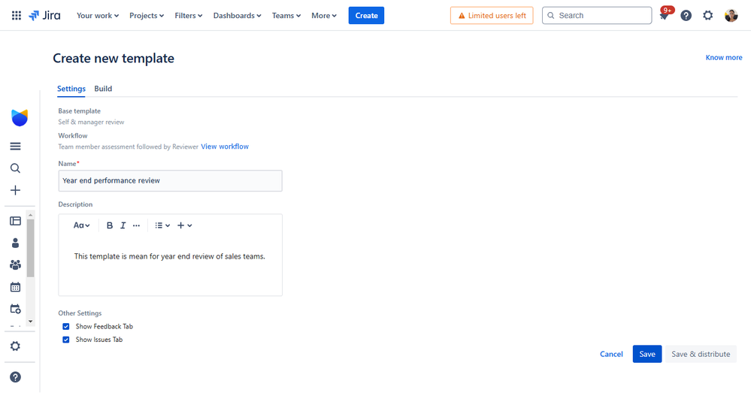Click the sidebar plus icon
Viewport: 751px width, 393px height.
tap(15, 190)
